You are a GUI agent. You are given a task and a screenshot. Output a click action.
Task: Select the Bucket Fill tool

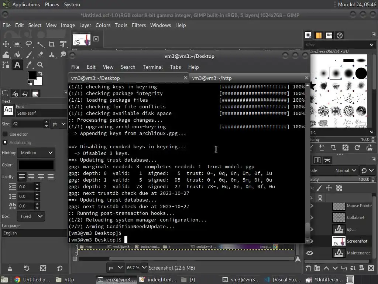pos(17,55)
